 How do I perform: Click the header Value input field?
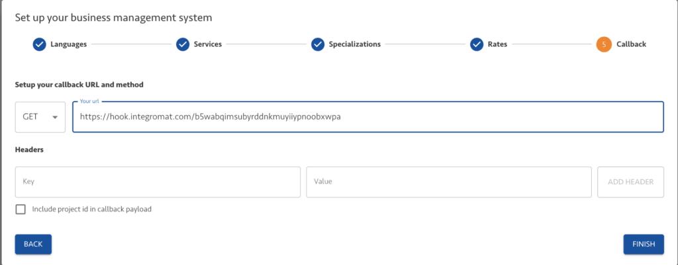[x=448, y=182]
